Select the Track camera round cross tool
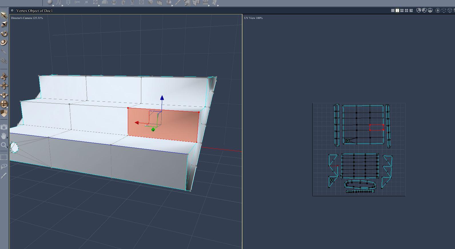The height and width of the screenshot is (249, 455). [4, 104]
